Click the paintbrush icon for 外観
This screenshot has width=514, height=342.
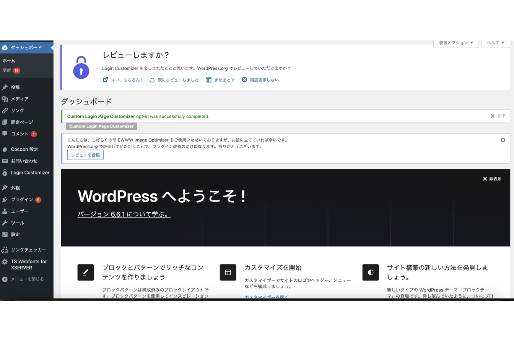coord(5,188)
